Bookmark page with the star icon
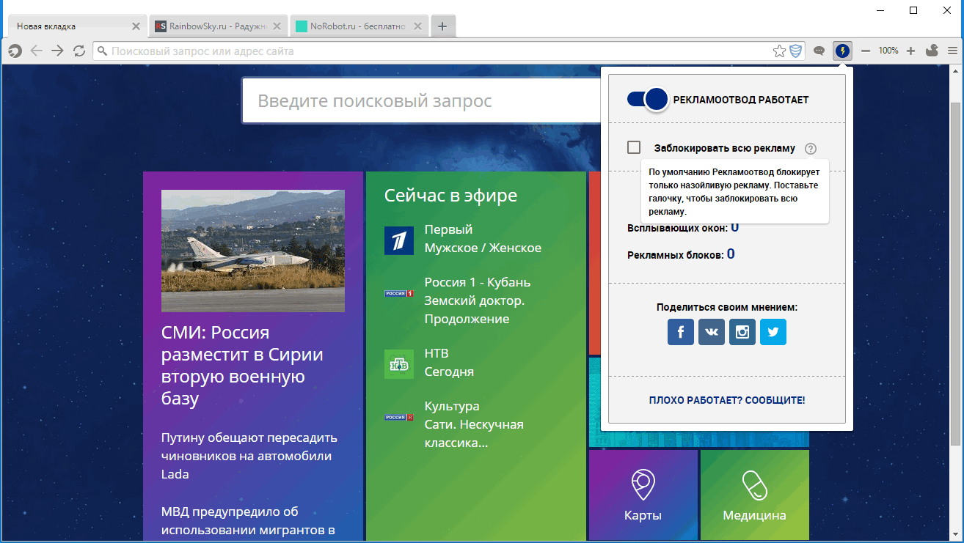This screenshot has width=964, height=543. pyautogui.click(x=779, y=51)
